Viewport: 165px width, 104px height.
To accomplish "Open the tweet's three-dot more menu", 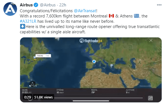I will pos(159,5).
